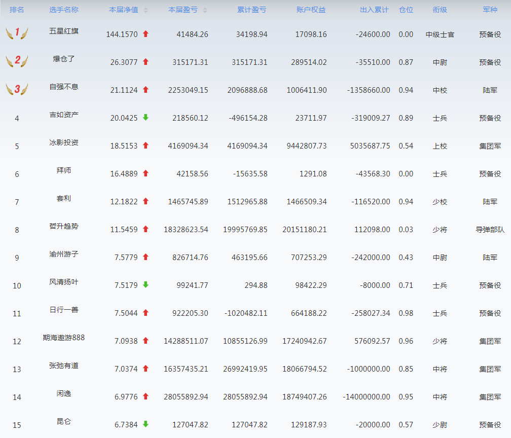Open player 闲逸
Image resolution: width=511 pixels, height=438 pixels.
click(64, 393)
